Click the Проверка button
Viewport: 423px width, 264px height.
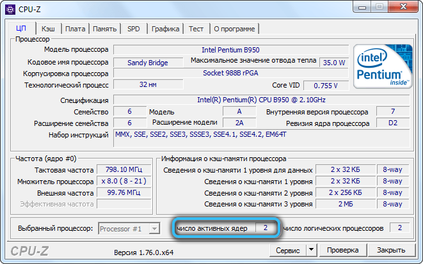342,251
